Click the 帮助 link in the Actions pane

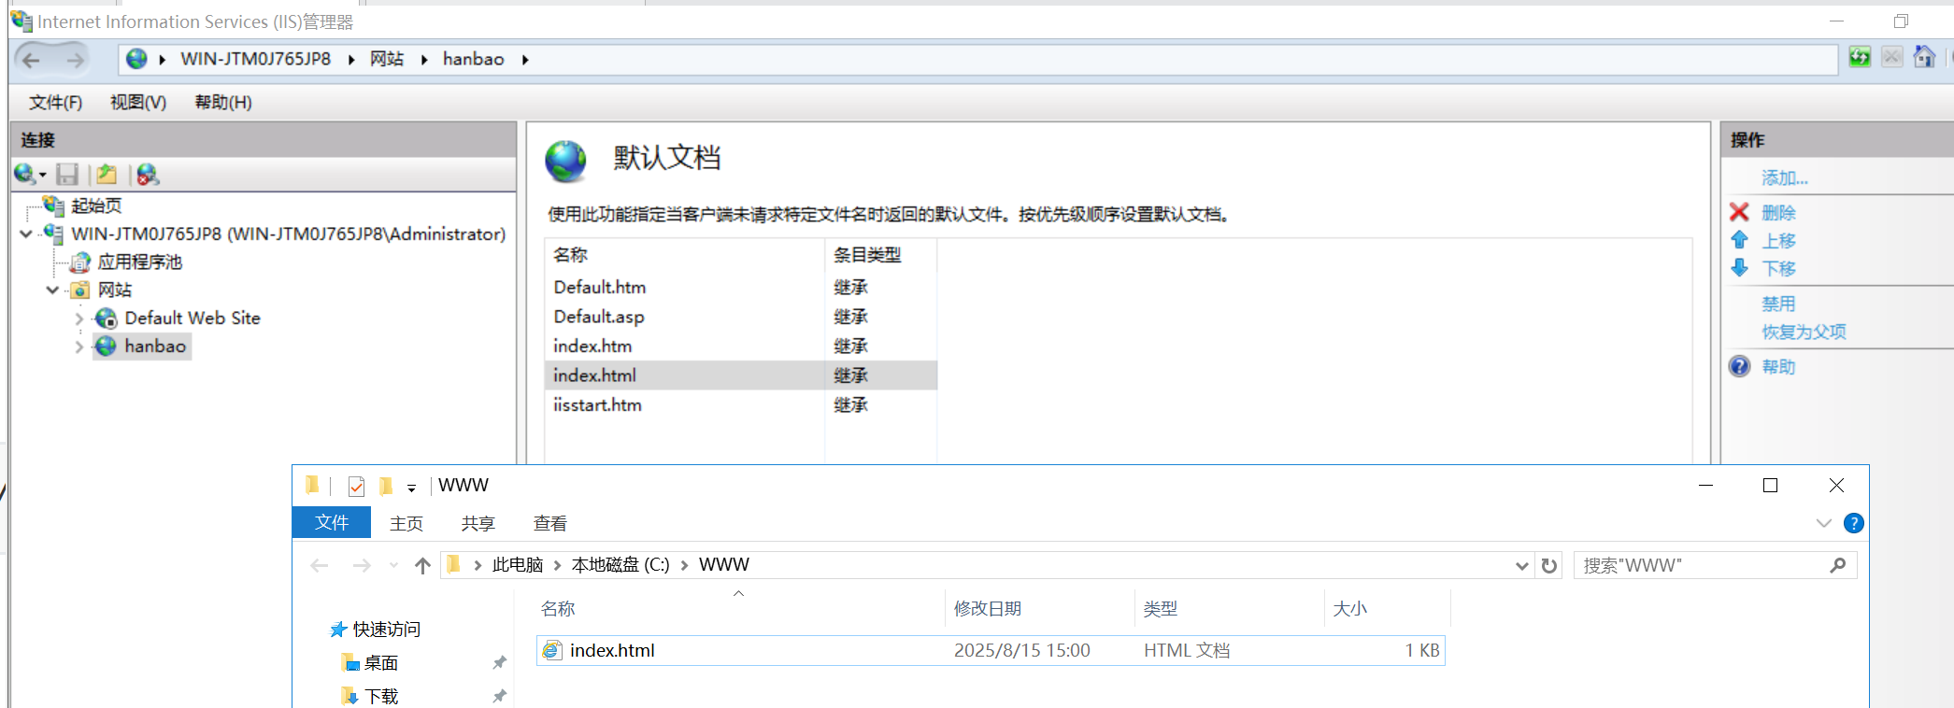[1778, 366]
